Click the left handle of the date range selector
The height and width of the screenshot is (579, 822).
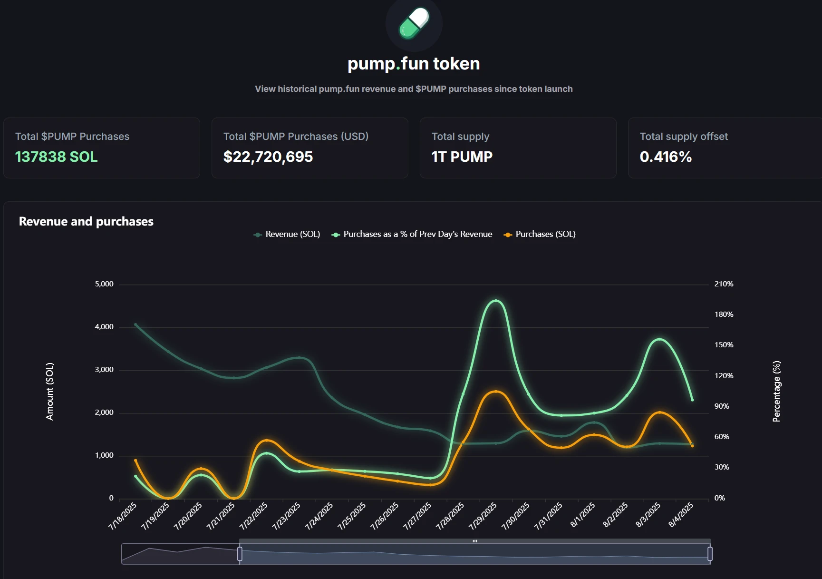(239, 554)
